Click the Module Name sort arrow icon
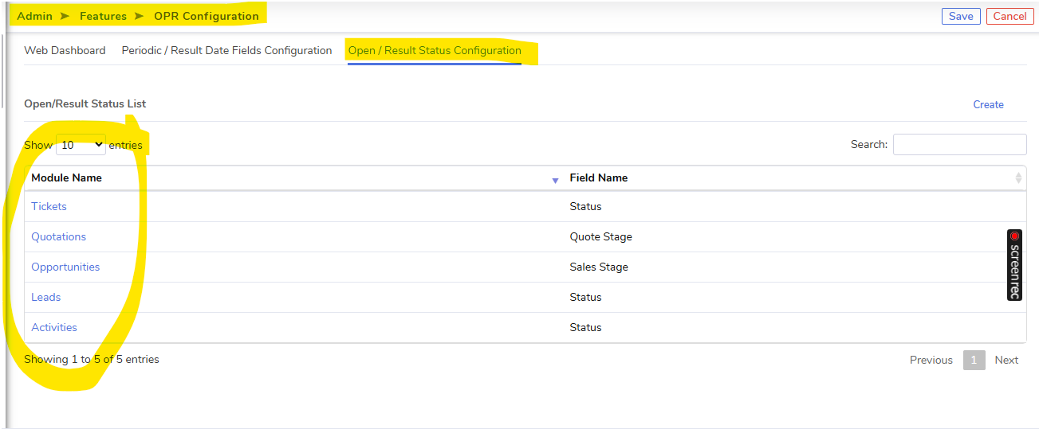The width and height of the screenshot is (1039, 433). coord(555,181)
